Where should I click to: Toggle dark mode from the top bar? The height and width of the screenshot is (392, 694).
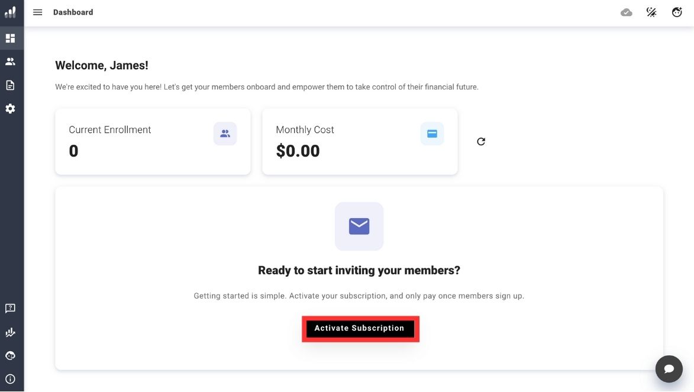click(651, 12)
